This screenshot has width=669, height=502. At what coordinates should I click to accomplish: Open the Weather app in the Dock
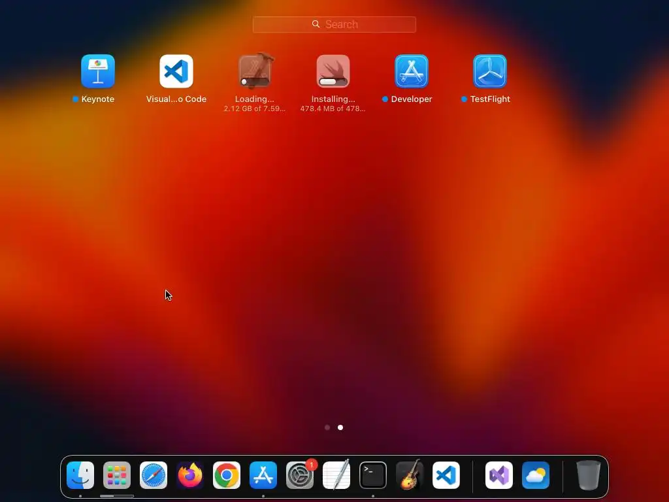pos(536,475)
